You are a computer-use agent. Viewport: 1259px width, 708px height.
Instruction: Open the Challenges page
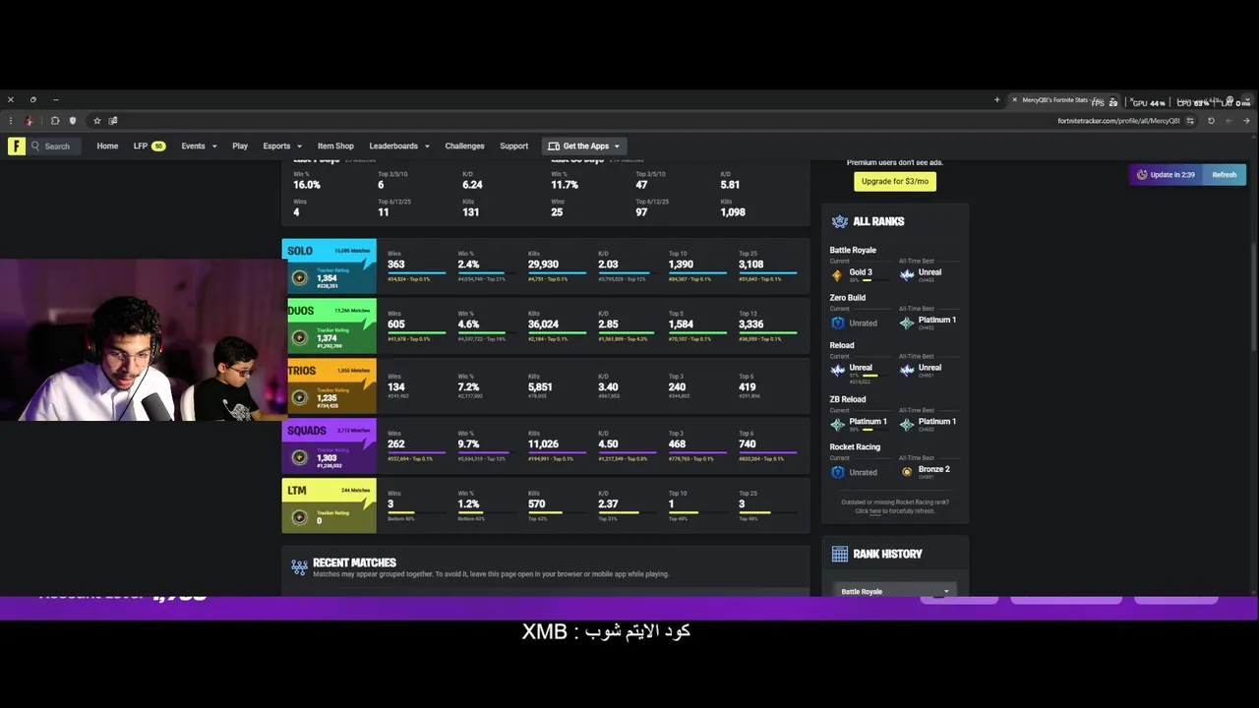click(x=464, y=146)
